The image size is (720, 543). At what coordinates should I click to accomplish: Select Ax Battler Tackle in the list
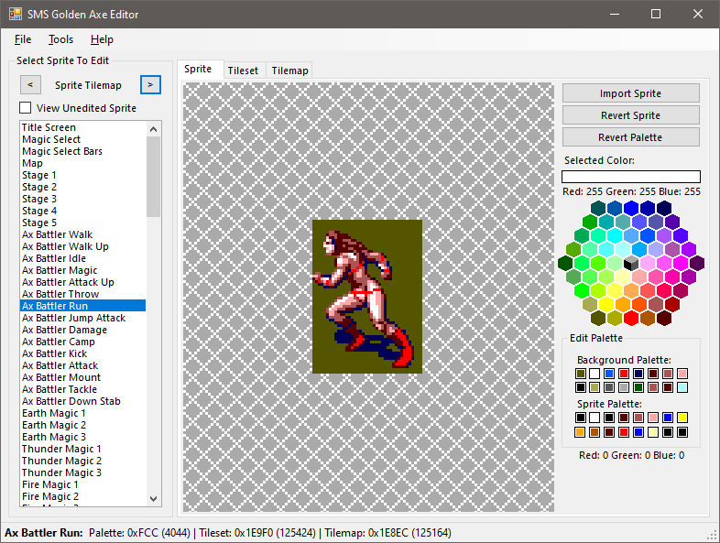tap(83, 389)
